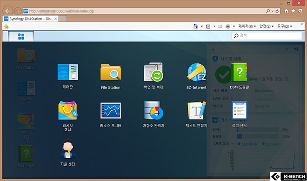Viewport: 307px width, 181px height.
Task: Start the EZ-Internet wizard
Action: (197, 72)
